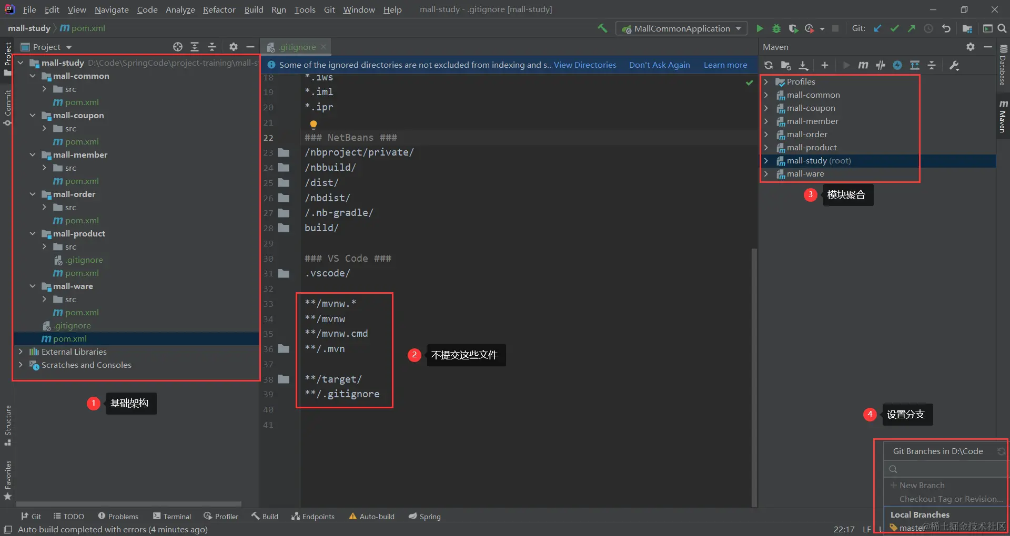The height and width of the screenshot is (536, 1010).
Task: Hide the Project tool window
Action: (250, 47)
